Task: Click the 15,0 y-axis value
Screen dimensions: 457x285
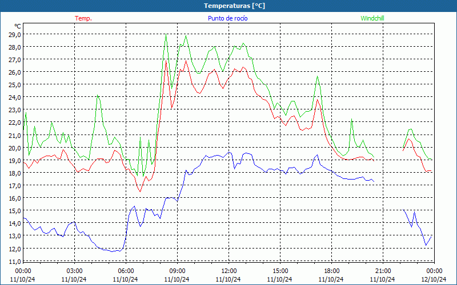Action: coord(15,210)
